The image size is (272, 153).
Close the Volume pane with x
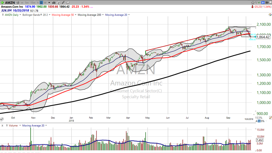tap(3, 126)
